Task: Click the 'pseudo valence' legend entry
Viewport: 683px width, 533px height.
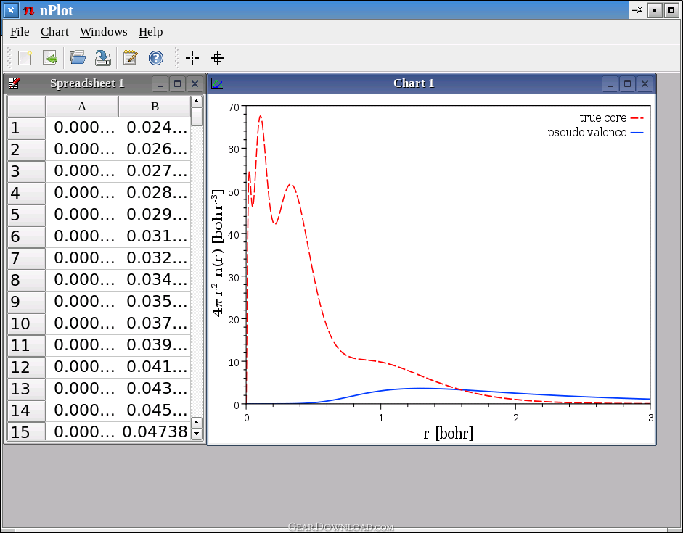Action: pos(595,132)
